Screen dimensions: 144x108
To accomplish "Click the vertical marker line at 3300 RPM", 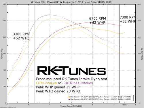I will coord(35,54).
